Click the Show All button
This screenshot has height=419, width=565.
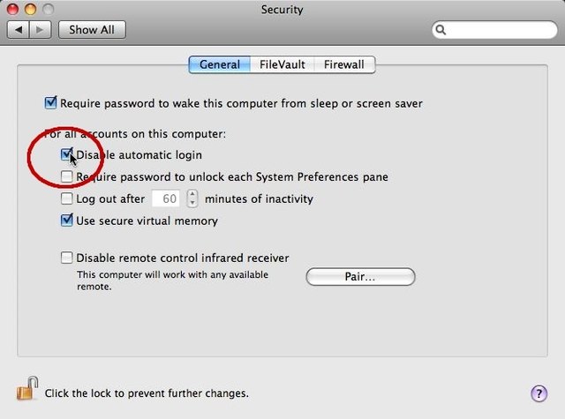(92, 29)
